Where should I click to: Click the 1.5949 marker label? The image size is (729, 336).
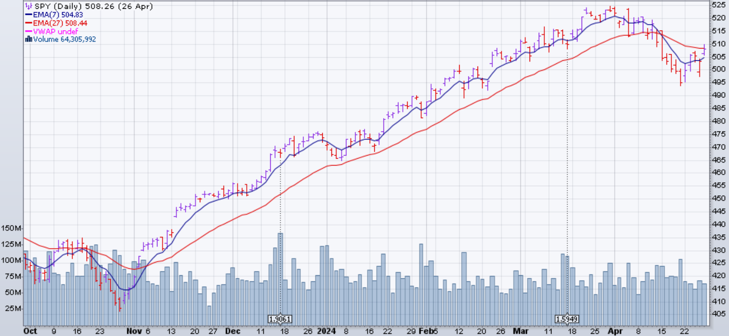pyautogui.click(x=567, y=319)
